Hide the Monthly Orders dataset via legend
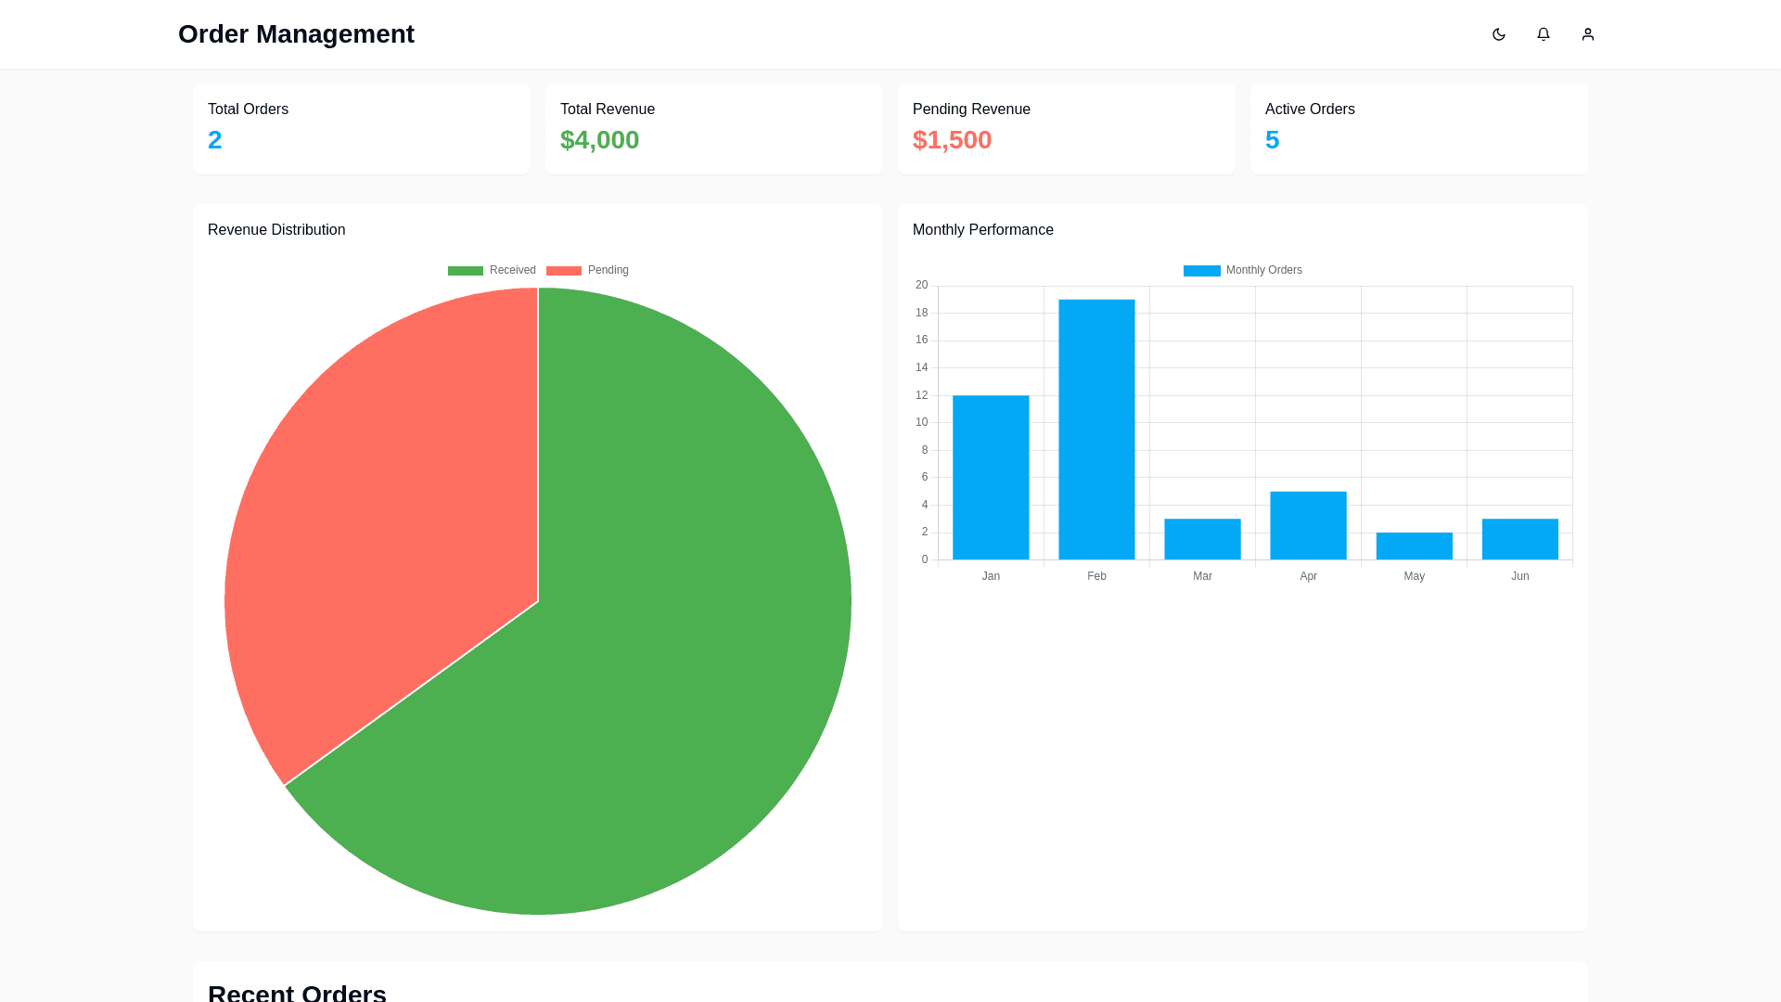1781x1002 pixels. [x=1242, y=270]
